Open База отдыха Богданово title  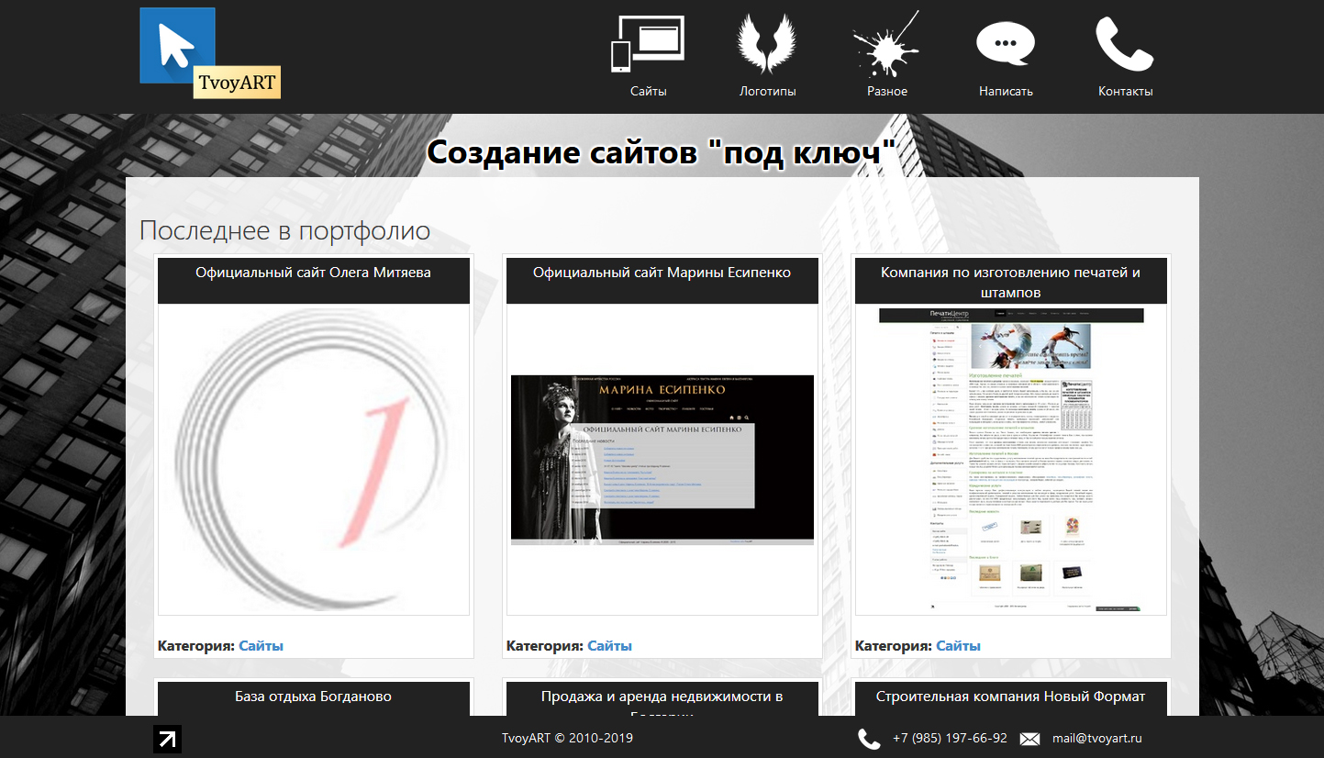click(313, 697)
